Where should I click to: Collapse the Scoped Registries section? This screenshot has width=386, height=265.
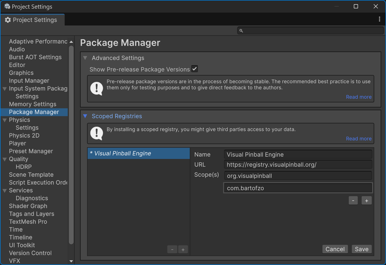coord(85,116)
